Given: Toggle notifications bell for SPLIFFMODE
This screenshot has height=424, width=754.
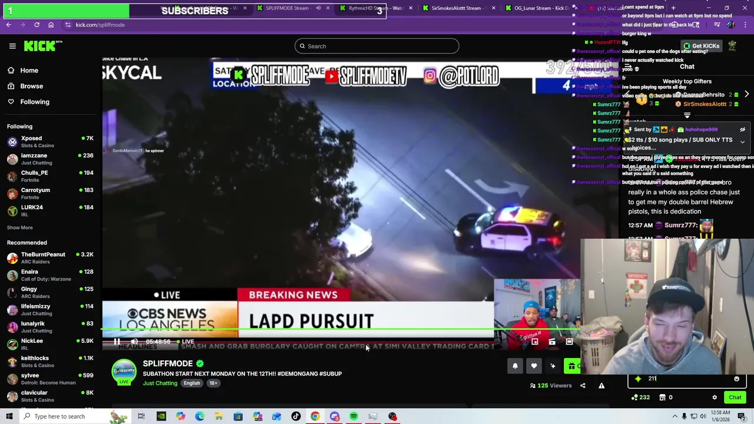Looking at the screenshot, I should [x=515, y=366].
